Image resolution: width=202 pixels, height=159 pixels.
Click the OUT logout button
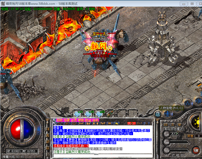pyautogui.click(x=139, y=123)
